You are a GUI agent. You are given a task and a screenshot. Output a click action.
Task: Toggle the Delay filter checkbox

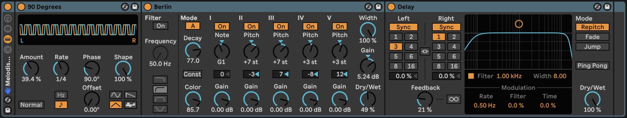471,76
